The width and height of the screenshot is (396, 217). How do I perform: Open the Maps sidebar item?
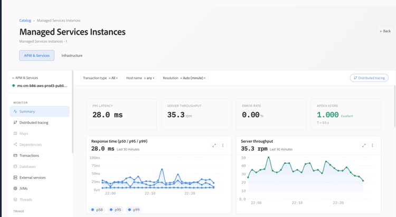tap(40, 134)
